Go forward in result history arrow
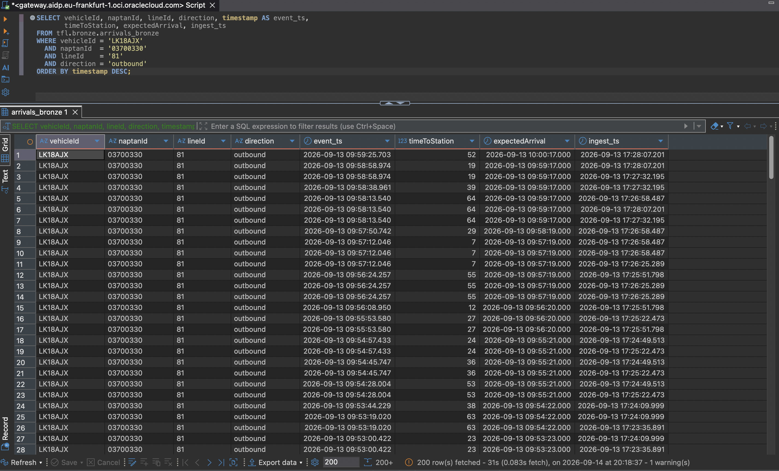This screenshot has width=779, height=471. click(763, 126)
